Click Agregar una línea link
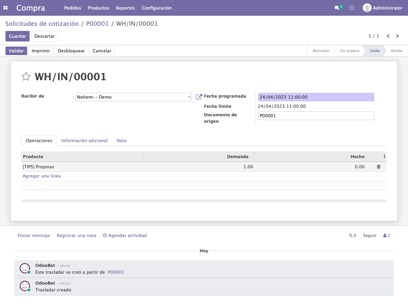 click(41, 176)
